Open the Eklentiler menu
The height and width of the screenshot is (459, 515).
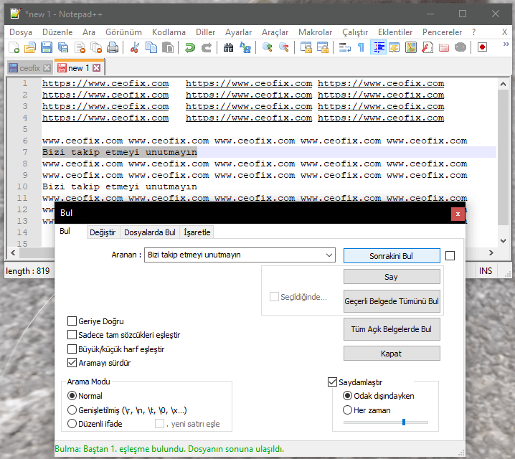[x=395, y=32]
